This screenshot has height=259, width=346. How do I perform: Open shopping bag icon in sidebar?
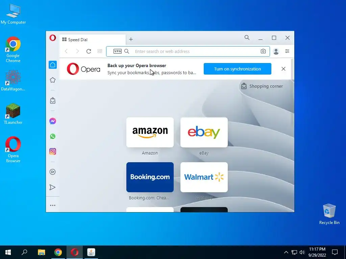(x=53, y=100)
